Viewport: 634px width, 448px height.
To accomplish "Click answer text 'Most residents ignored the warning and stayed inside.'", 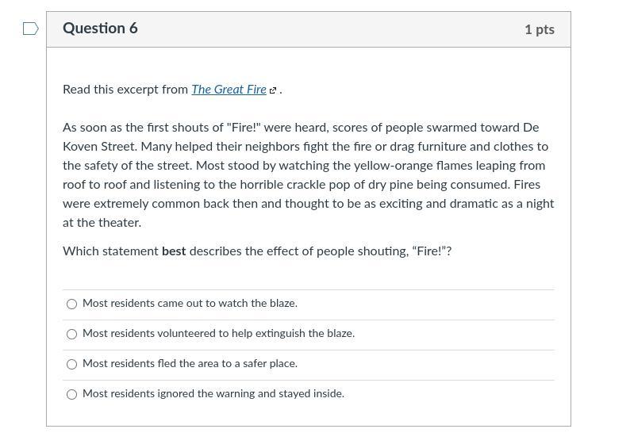I will pyautogui.click(x=213, y=394).
